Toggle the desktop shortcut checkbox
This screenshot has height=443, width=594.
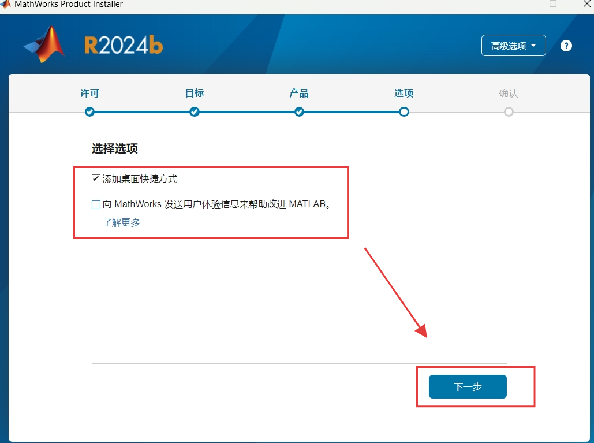click(x=95, y=178)
